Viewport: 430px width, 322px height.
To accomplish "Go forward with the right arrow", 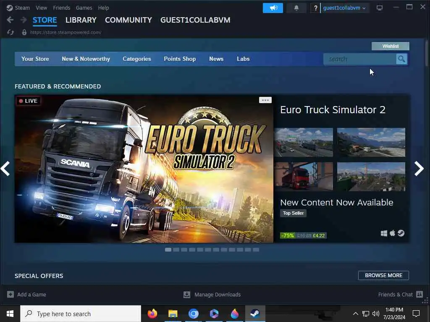I will pyautogui.click(x=24, y=20).
